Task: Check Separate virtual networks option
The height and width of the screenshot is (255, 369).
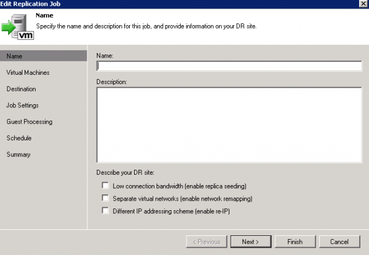Action: point(106,199)
